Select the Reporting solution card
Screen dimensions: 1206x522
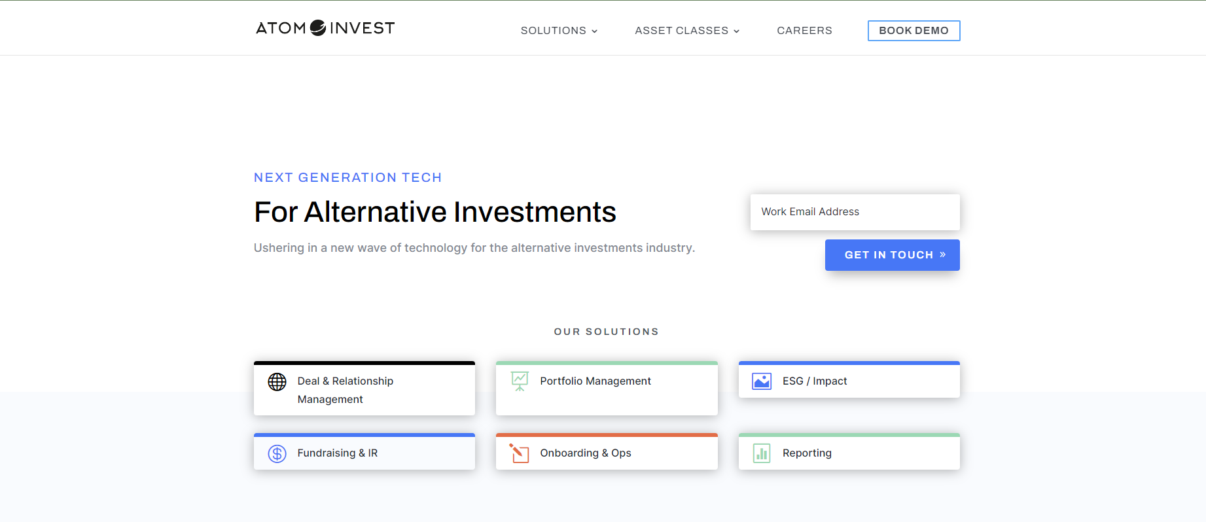tap(849, 453)
